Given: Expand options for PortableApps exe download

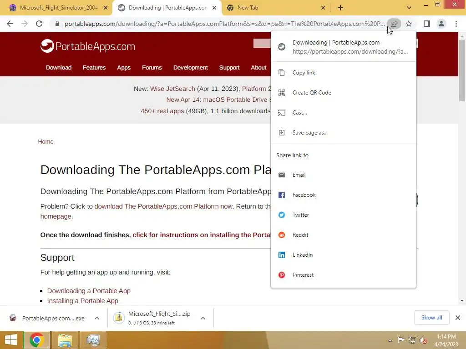Looking at the screenshot, I should 97,318.
